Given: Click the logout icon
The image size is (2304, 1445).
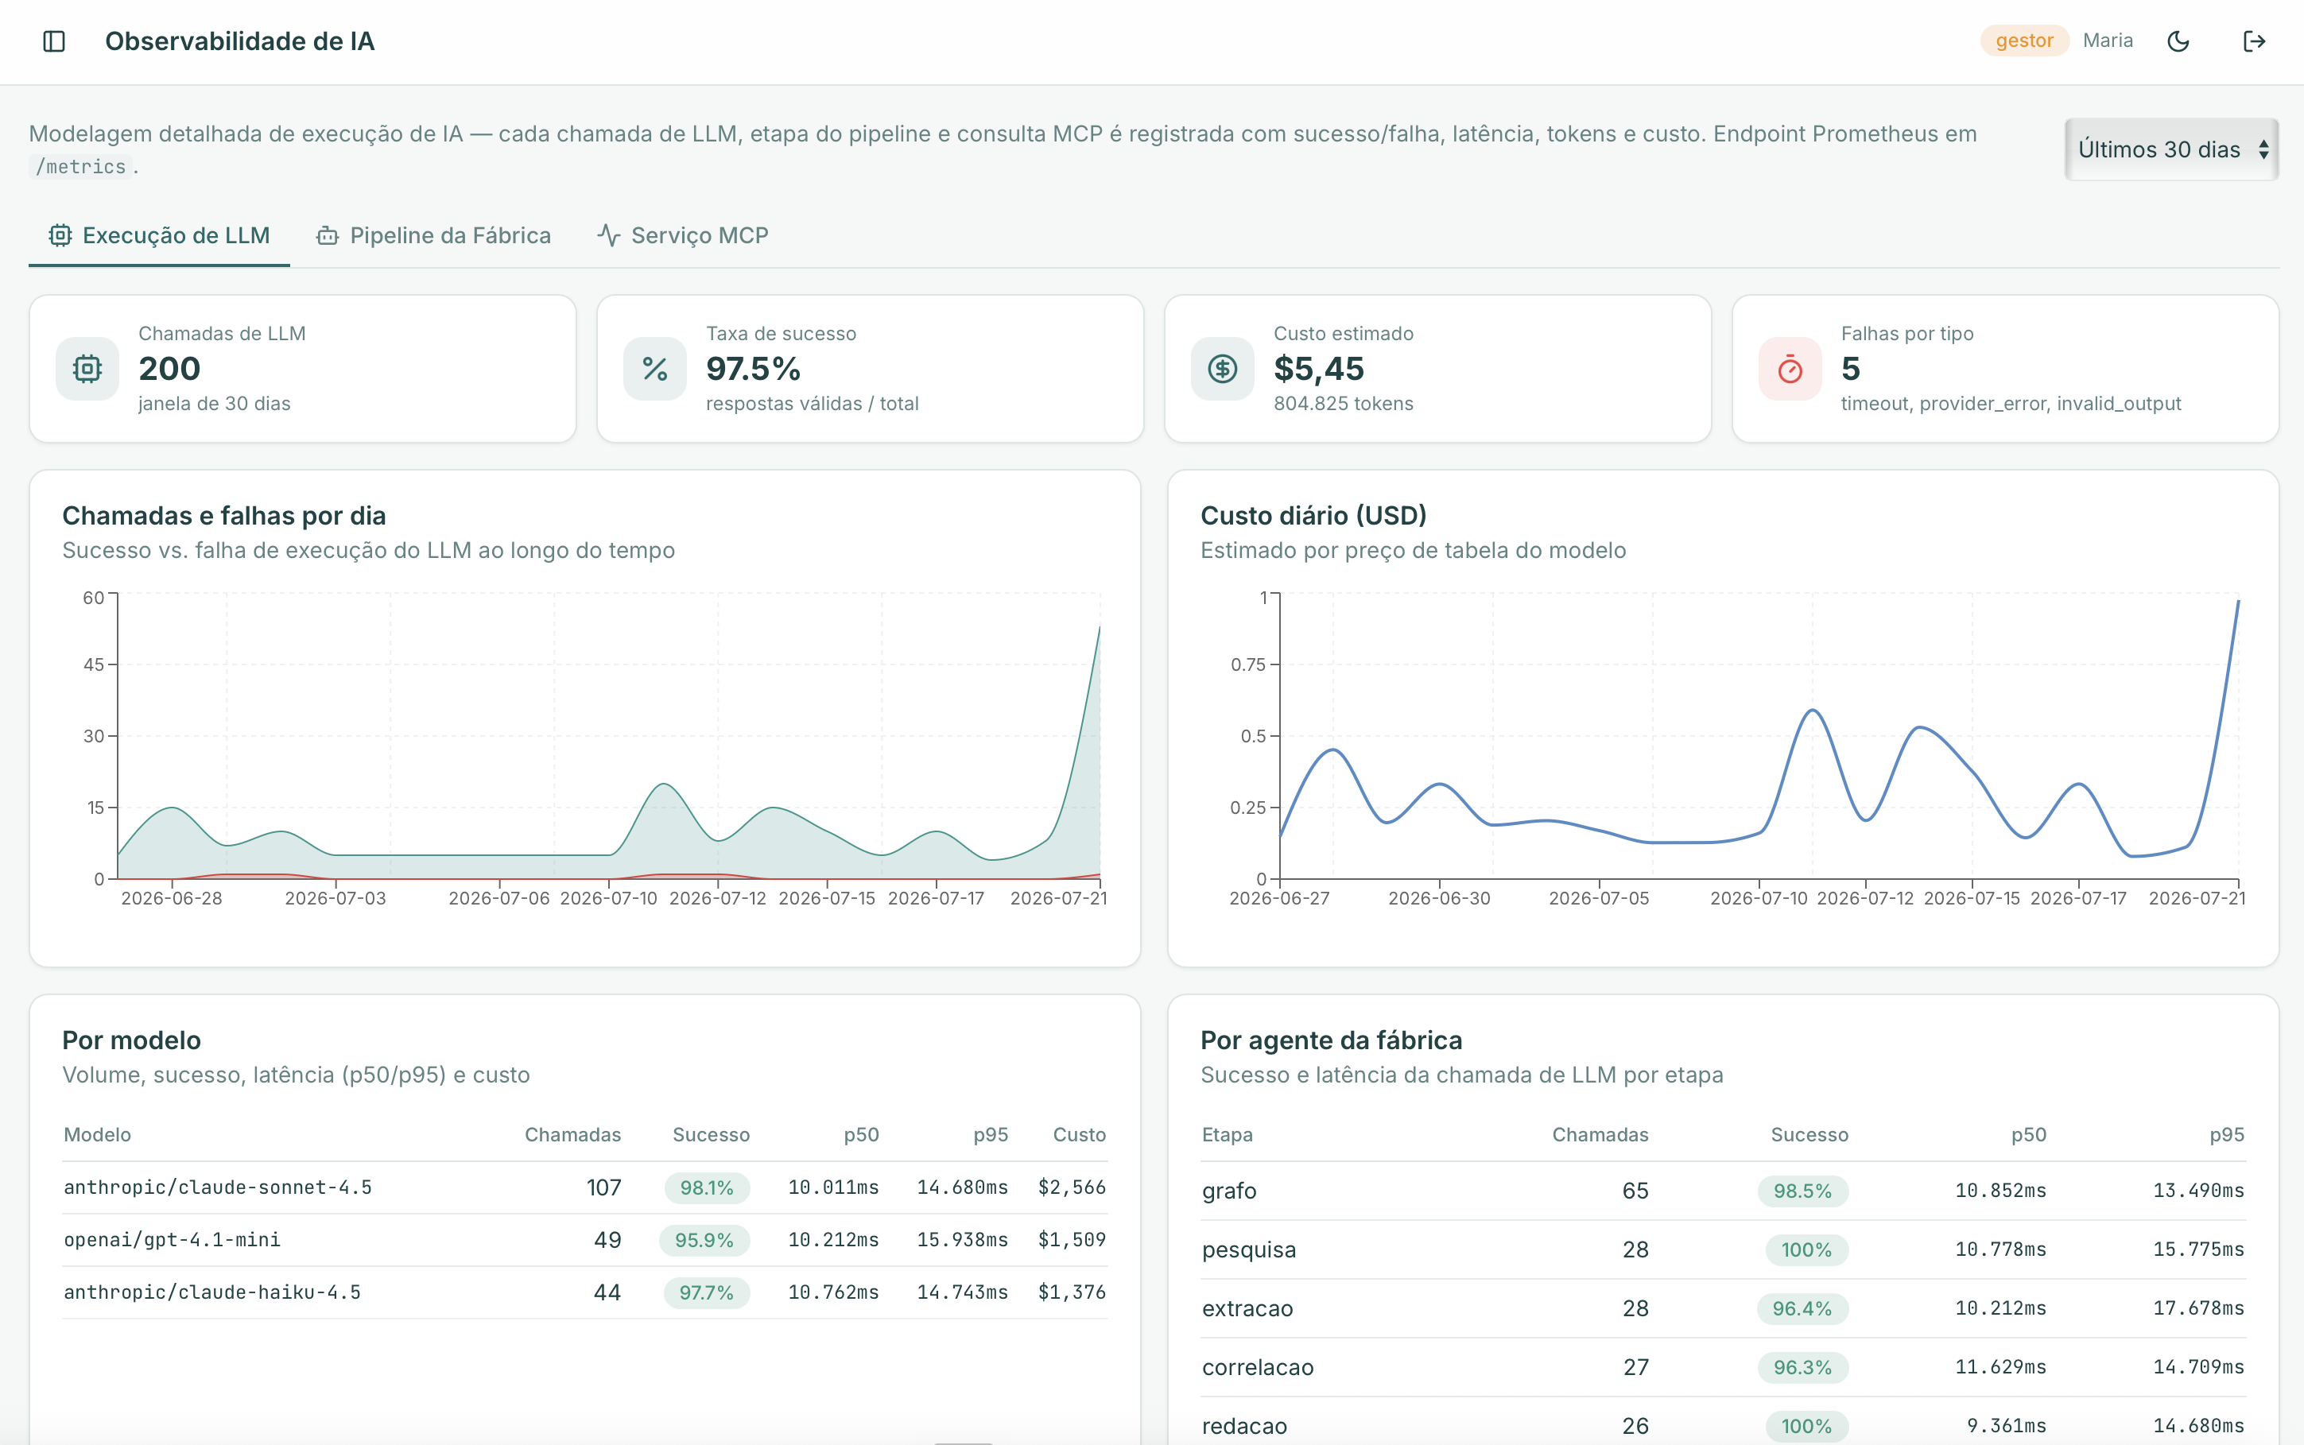Looking at the screenshot, I should pos(2254,41).
